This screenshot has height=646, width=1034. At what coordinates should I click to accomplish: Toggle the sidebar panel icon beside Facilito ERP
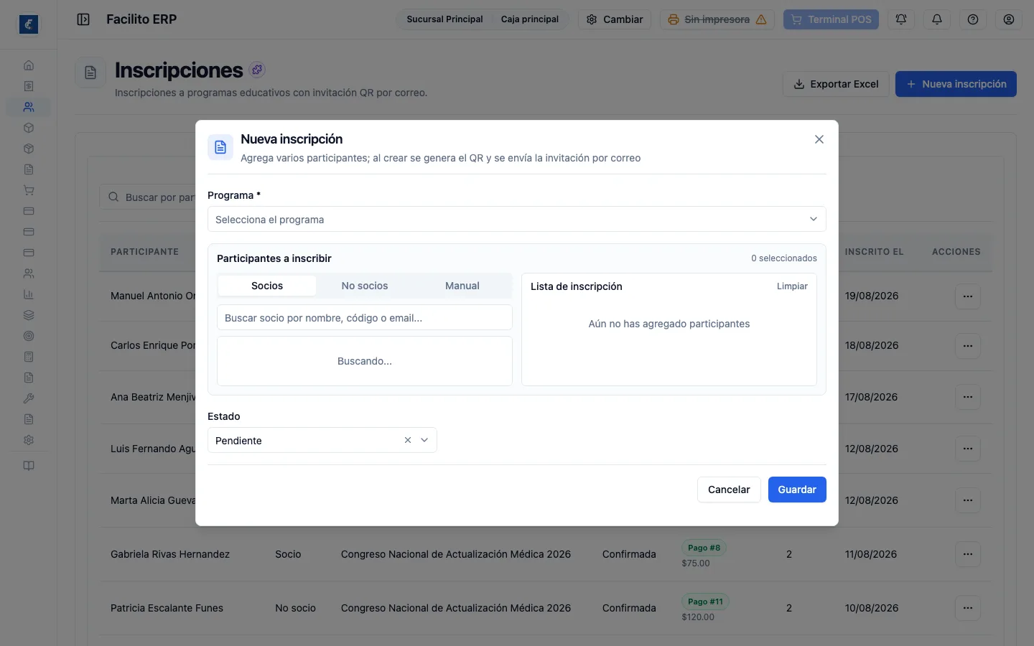pyautogui.click(x=83, y=19)
